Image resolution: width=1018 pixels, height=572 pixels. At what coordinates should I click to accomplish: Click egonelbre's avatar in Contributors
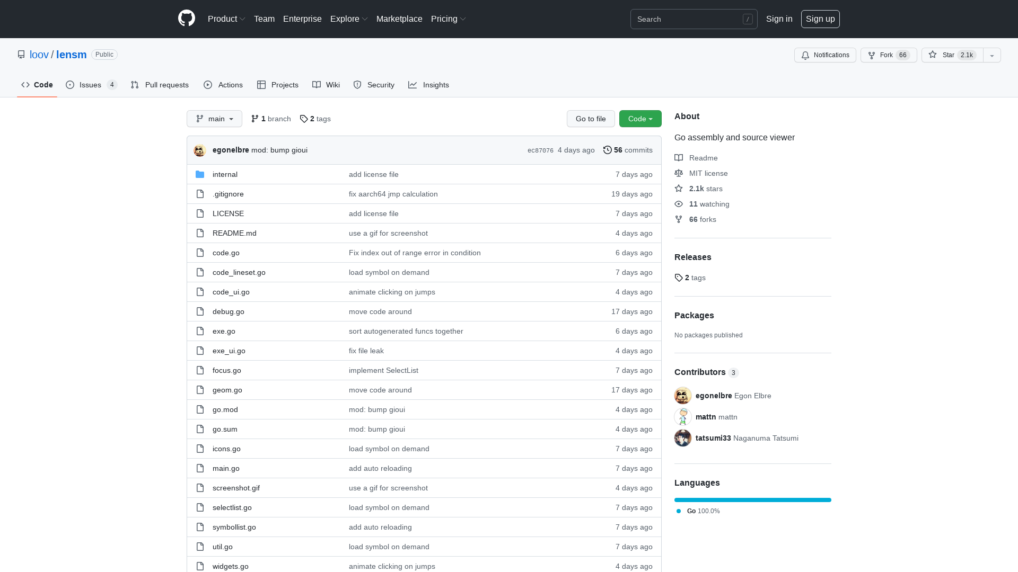click(x=682, y=396)
